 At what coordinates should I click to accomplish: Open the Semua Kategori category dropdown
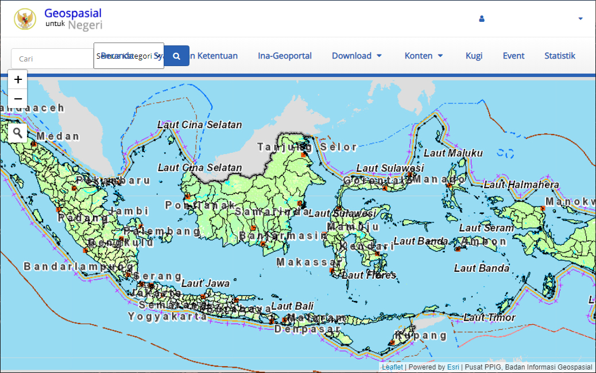129,56
